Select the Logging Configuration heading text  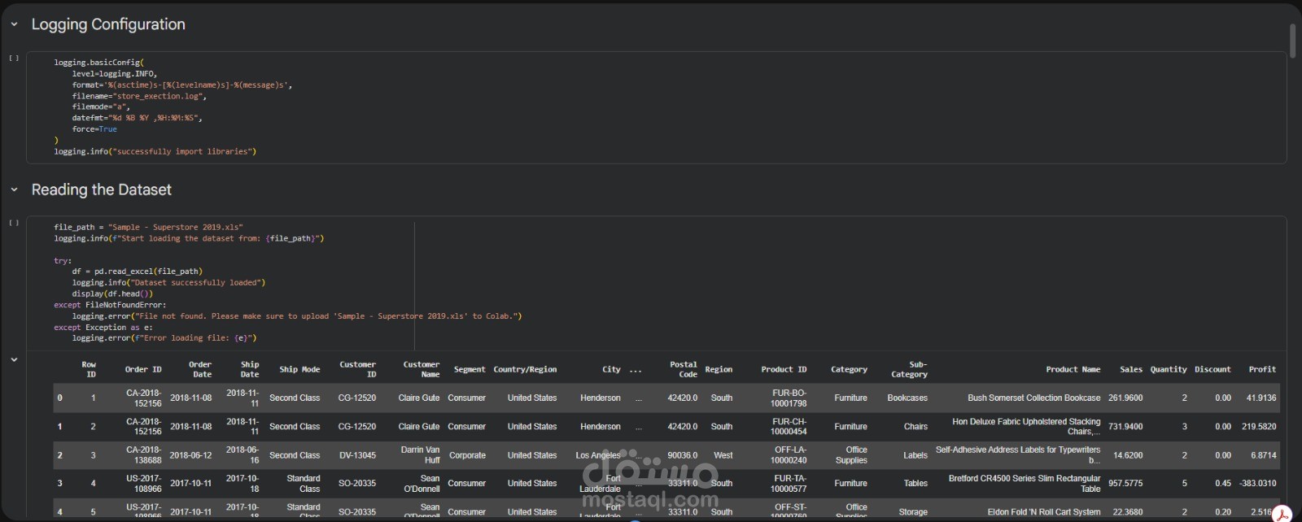(x=108, y=24)
